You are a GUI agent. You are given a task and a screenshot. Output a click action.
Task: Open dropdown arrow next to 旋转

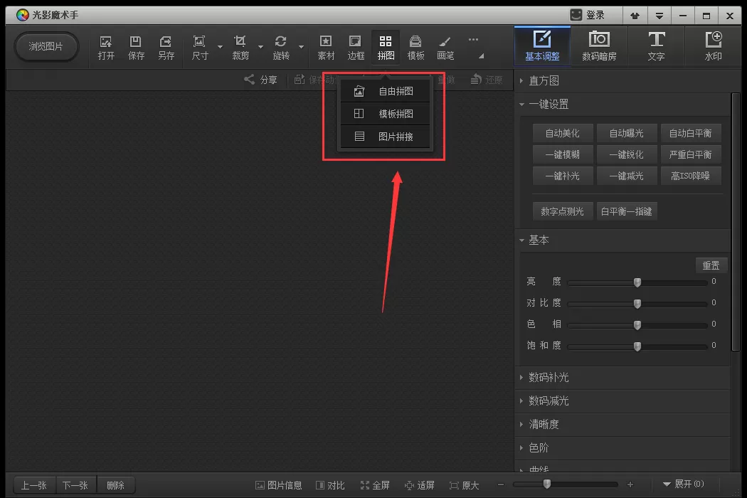[301, 47]
